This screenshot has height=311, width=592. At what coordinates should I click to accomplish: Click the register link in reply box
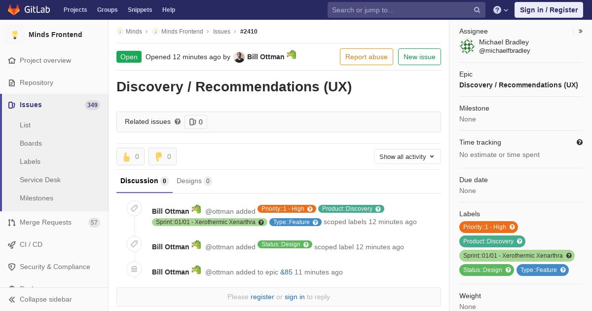262,297
